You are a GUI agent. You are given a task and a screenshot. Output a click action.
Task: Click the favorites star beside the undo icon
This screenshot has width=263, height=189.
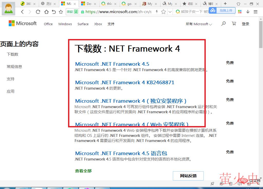(x=61, y=12)
